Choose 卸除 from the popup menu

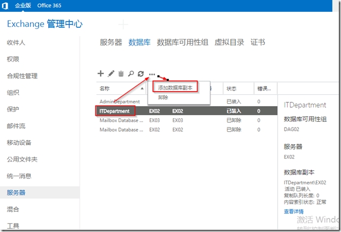click(163, 98)
